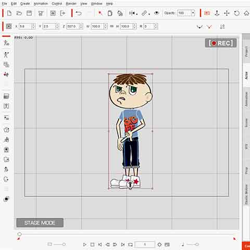Open the Opacity value dropdown

pyautogui.click(x=193, y=13)
